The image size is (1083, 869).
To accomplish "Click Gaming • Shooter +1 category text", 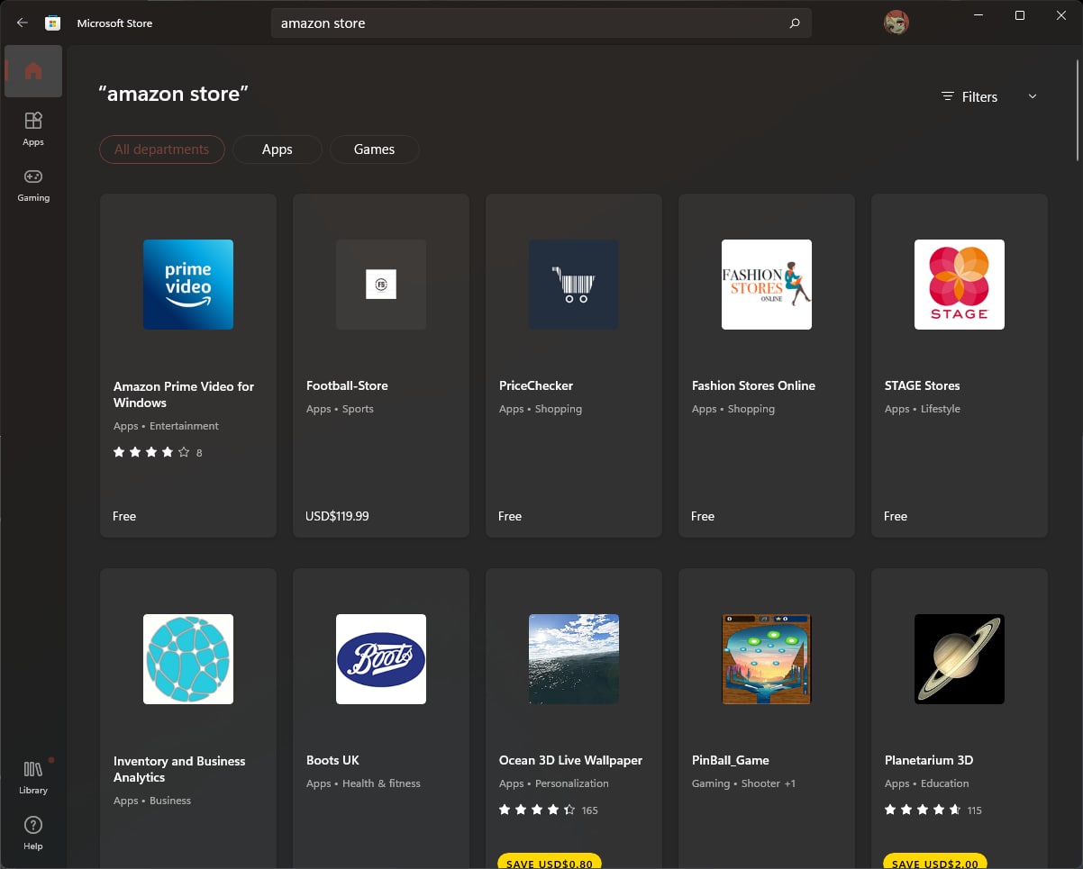I will point(743,783).
